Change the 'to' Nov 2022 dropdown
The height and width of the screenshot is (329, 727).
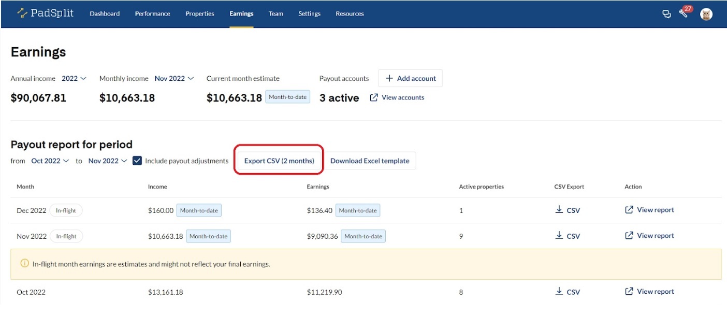pyautogui.click(x=107, y=161)
